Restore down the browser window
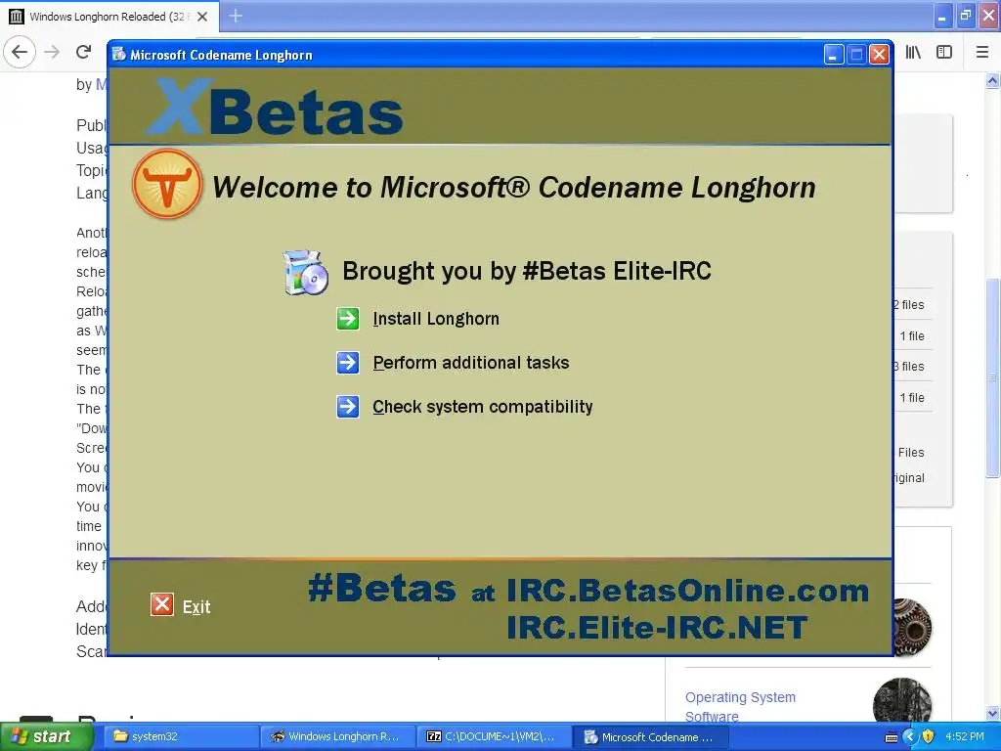1001x751 pixels. click(965, 16)
